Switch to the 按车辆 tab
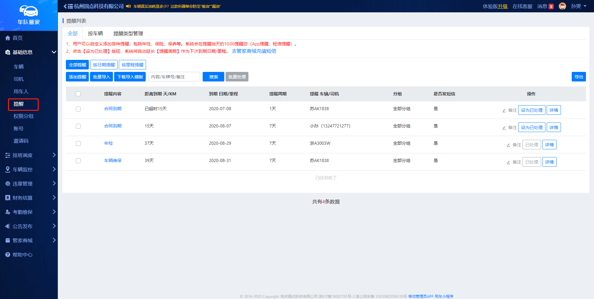Screen dimensions: 594x299 tap(95, 33)
